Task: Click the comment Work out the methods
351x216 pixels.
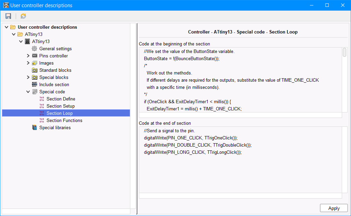Action: click(169, 73)
